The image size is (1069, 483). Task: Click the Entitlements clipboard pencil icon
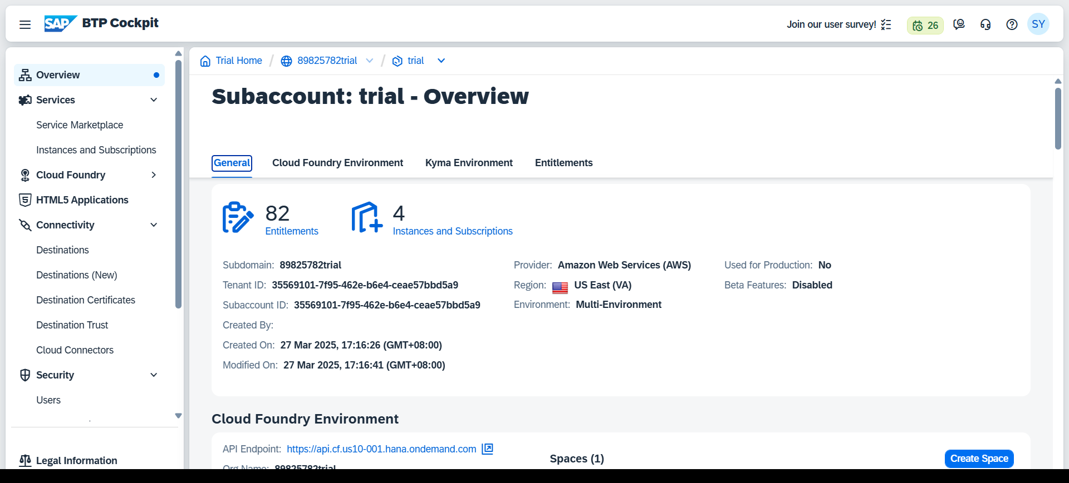coord(238,217)
